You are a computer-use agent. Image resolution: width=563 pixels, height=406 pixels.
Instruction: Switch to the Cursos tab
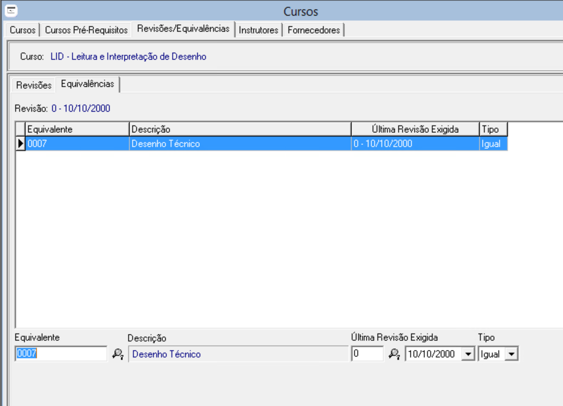click(23, 30)
